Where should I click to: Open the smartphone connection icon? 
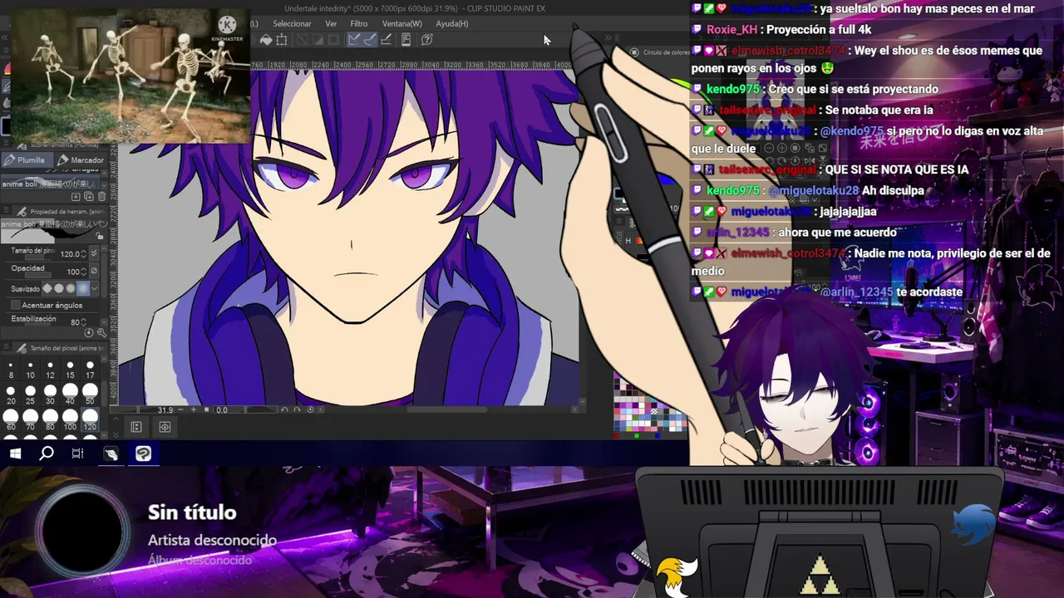406,40
